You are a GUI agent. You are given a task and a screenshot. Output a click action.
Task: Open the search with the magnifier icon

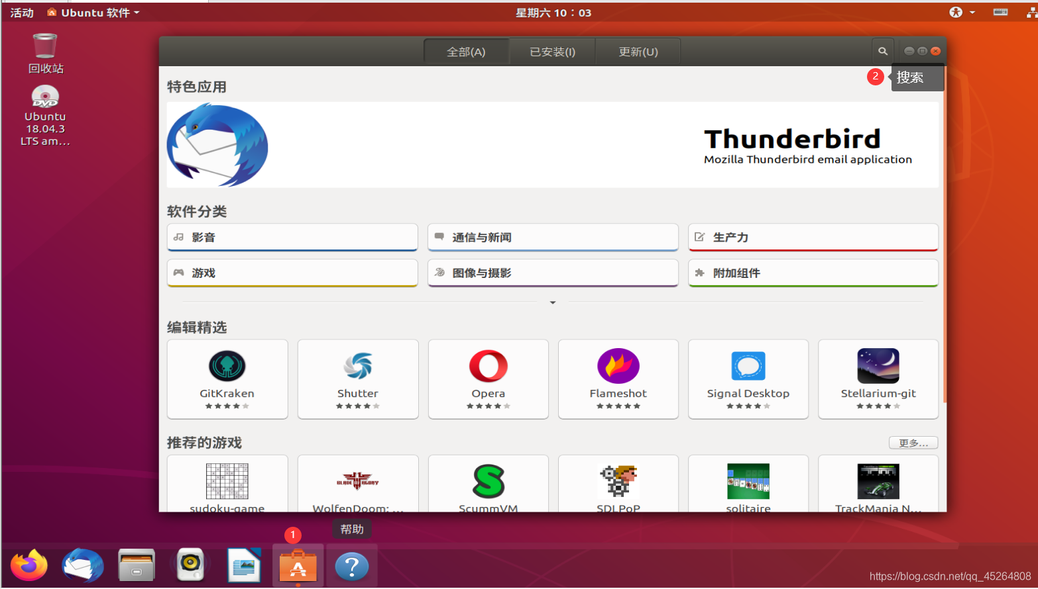[x=882, y=50]
